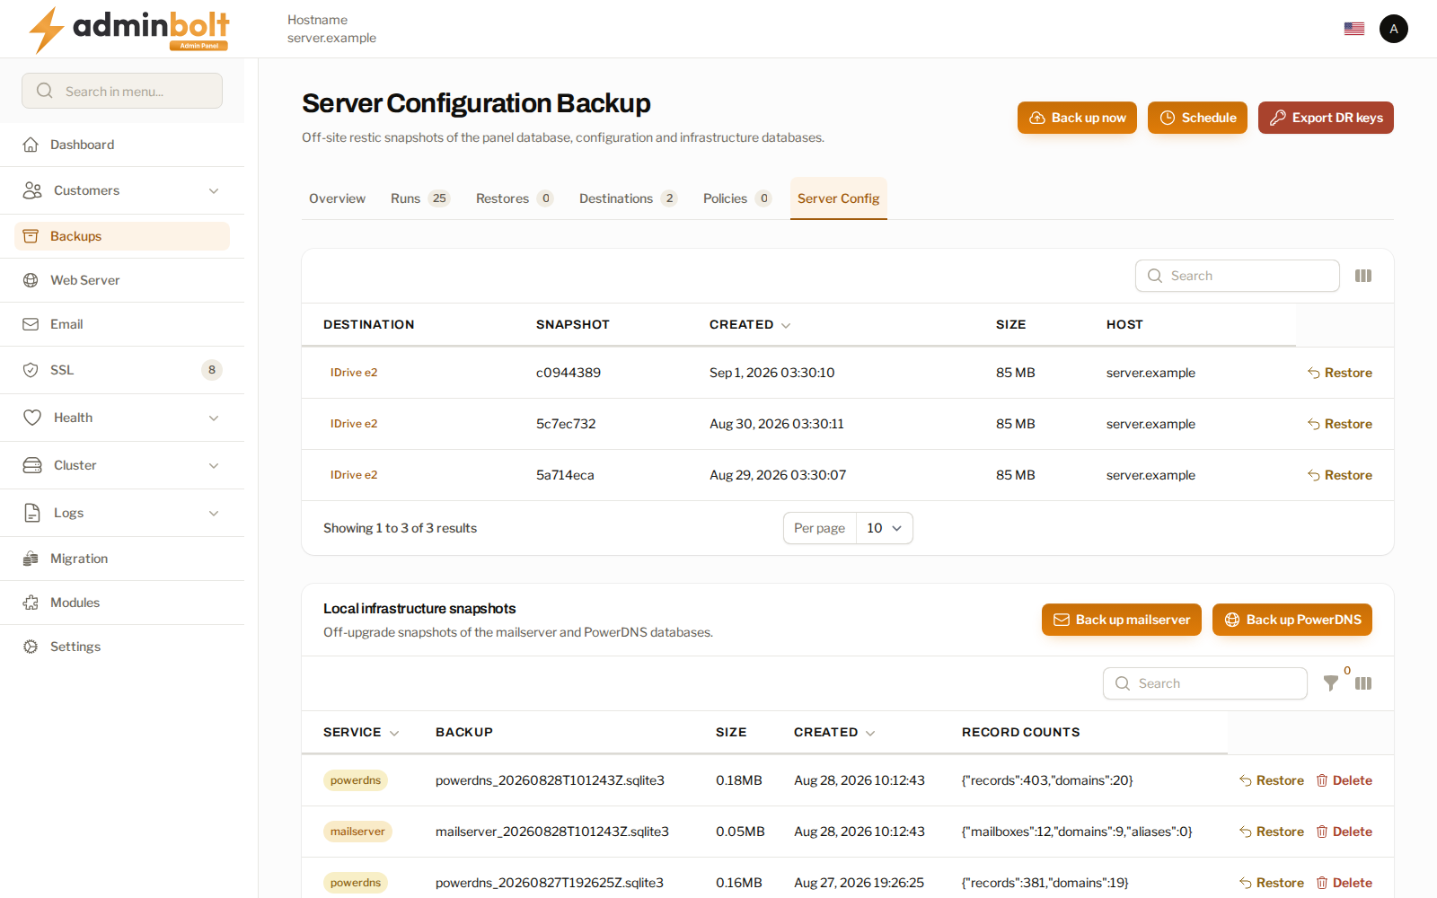Switch to the Policies tab
The image size is (1437, 898).
pos(737,198)
